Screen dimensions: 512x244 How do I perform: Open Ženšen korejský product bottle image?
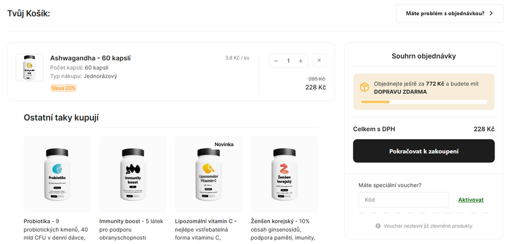pos(284,173)
